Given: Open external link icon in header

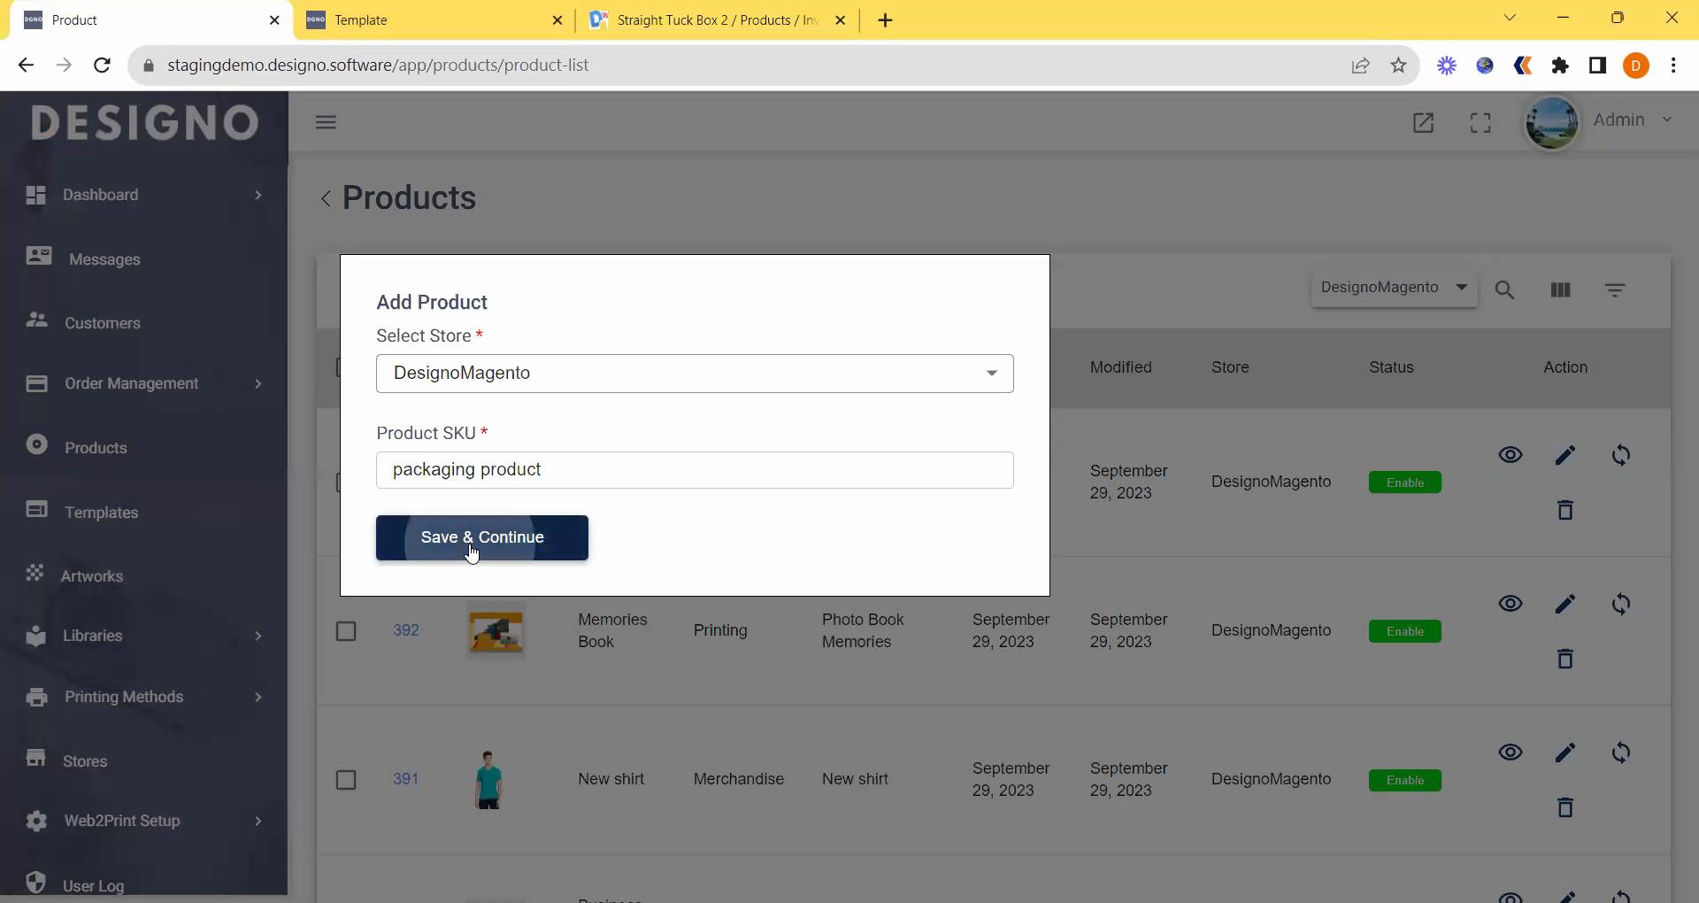Looking at the screenshot, I should pyautogui.click(x=1423, y=122).
